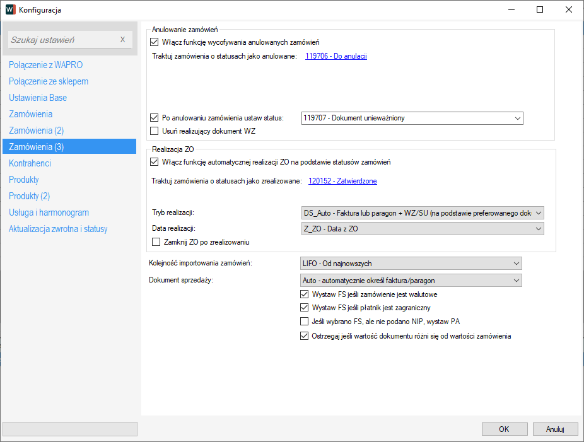Go to 'Aktualizacja zwrotna i statusy' section
This screenshot has height=442, width=584.
[x=58, y=229]
